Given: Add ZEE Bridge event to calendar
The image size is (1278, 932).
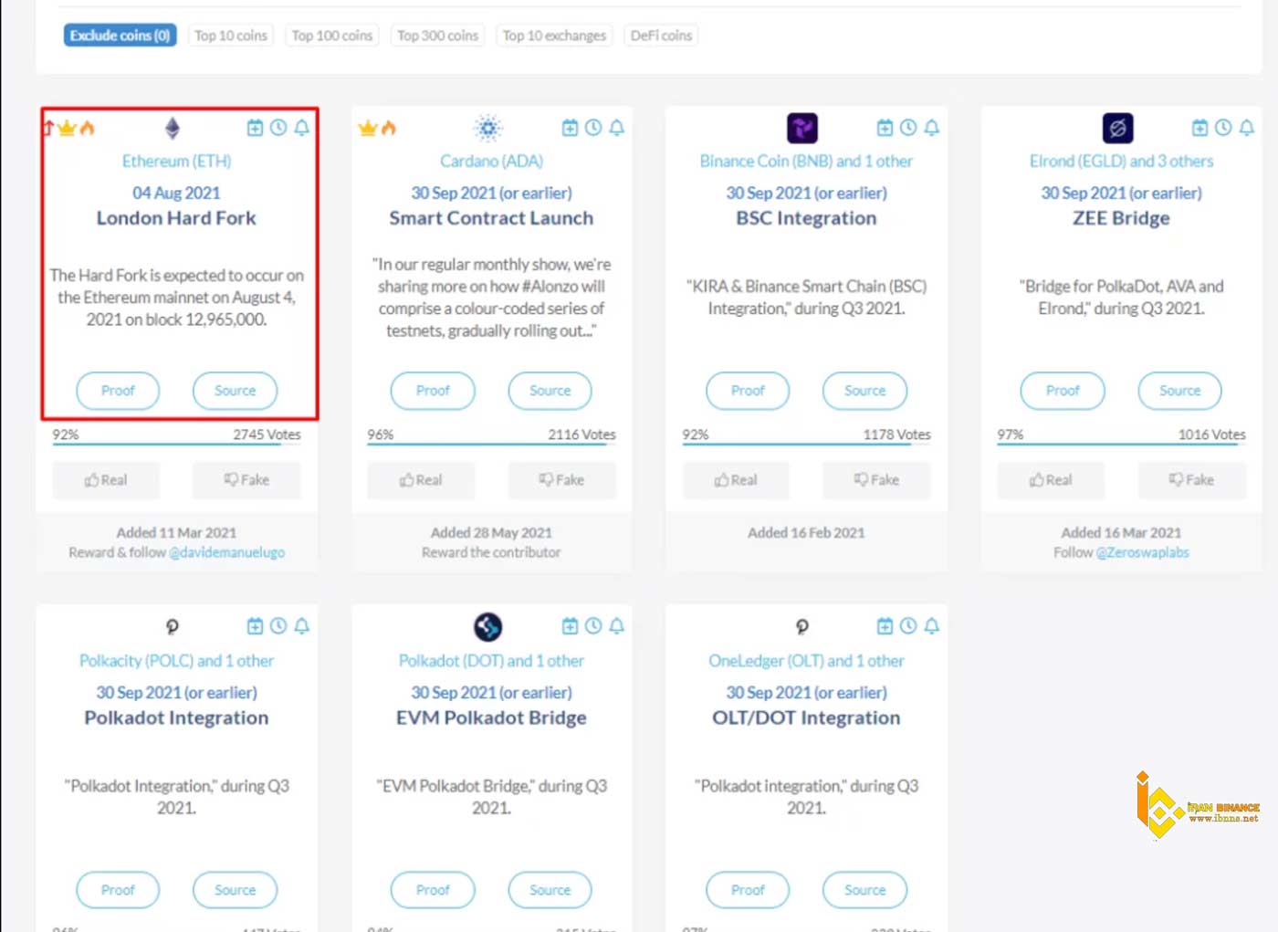Looking at the screenshot, I should [x=1199, y=128].
